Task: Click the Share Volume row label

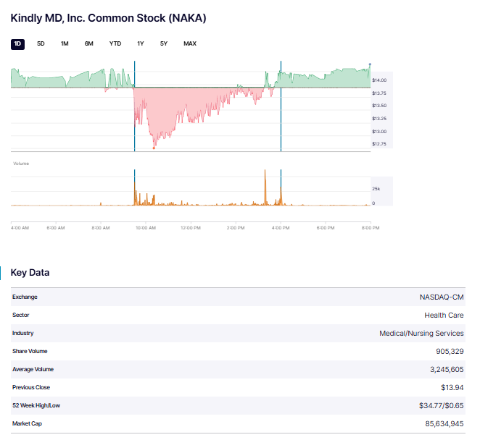Action: point(30,351)
